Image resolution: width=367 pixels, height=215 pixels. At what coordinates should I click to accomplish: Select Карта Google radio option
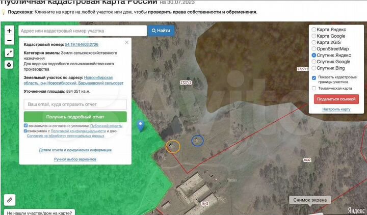click(x=314, y=36)
